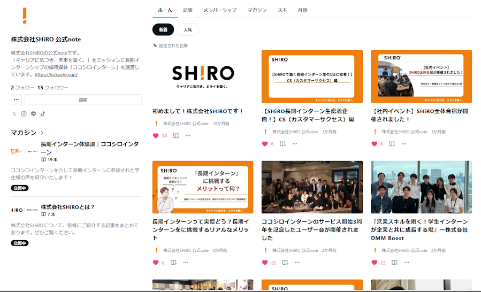Open more options for CS（カスタマーサクセス）編 article
This screenshot has height=292, width=481.
(295, 143)
